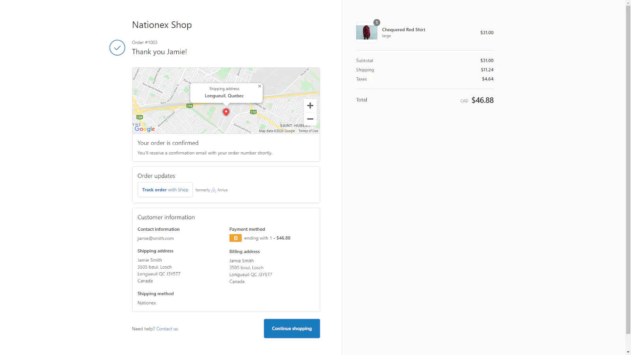Open the map Terms of Use link
This screenshot has height=355, width=631.
point(308,131)
